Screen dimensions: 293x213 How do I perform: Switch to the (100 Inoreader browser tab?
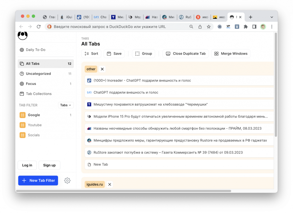[84, 17]
